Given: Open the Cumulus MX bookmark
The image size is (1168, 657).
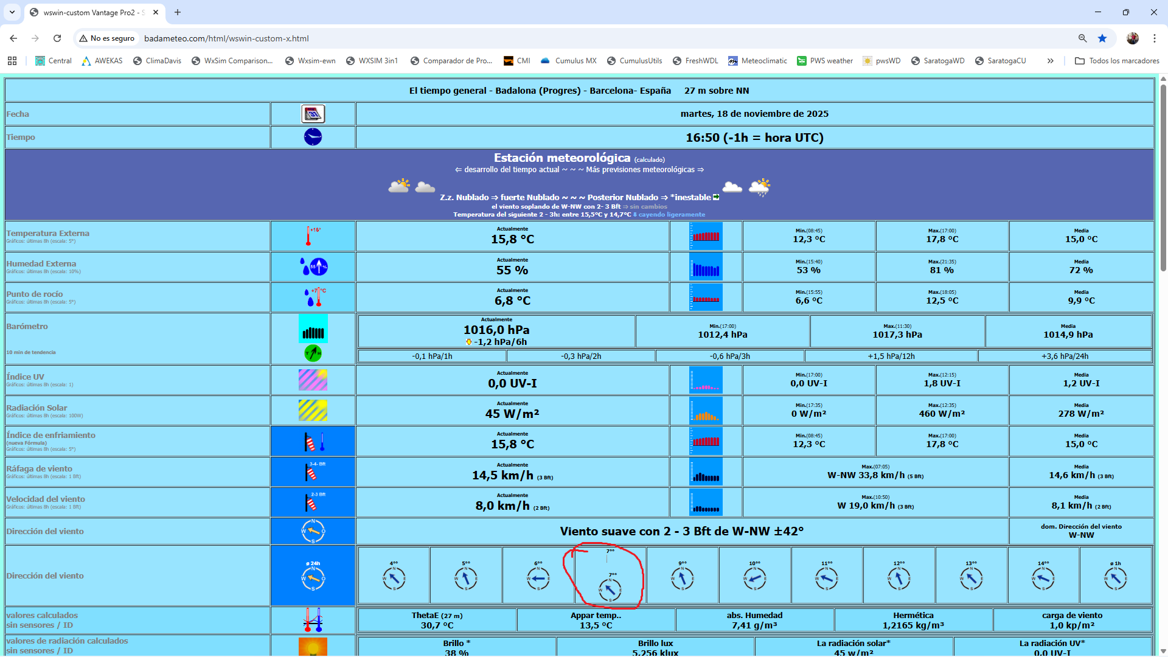Looking at the screenshot, I should (x=568, y=61).
